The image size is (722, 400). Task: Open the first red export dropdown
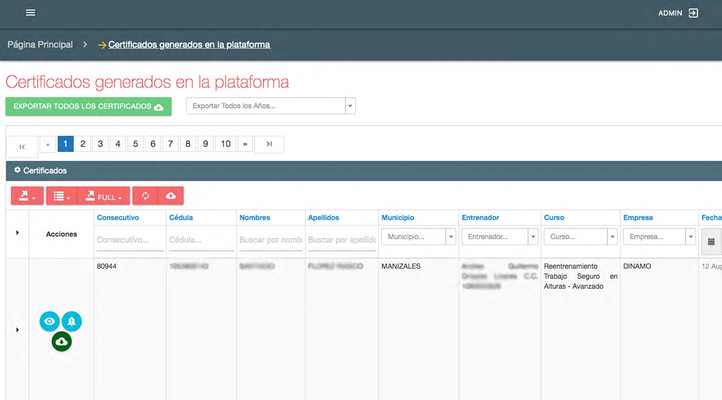tap(28, 196)
